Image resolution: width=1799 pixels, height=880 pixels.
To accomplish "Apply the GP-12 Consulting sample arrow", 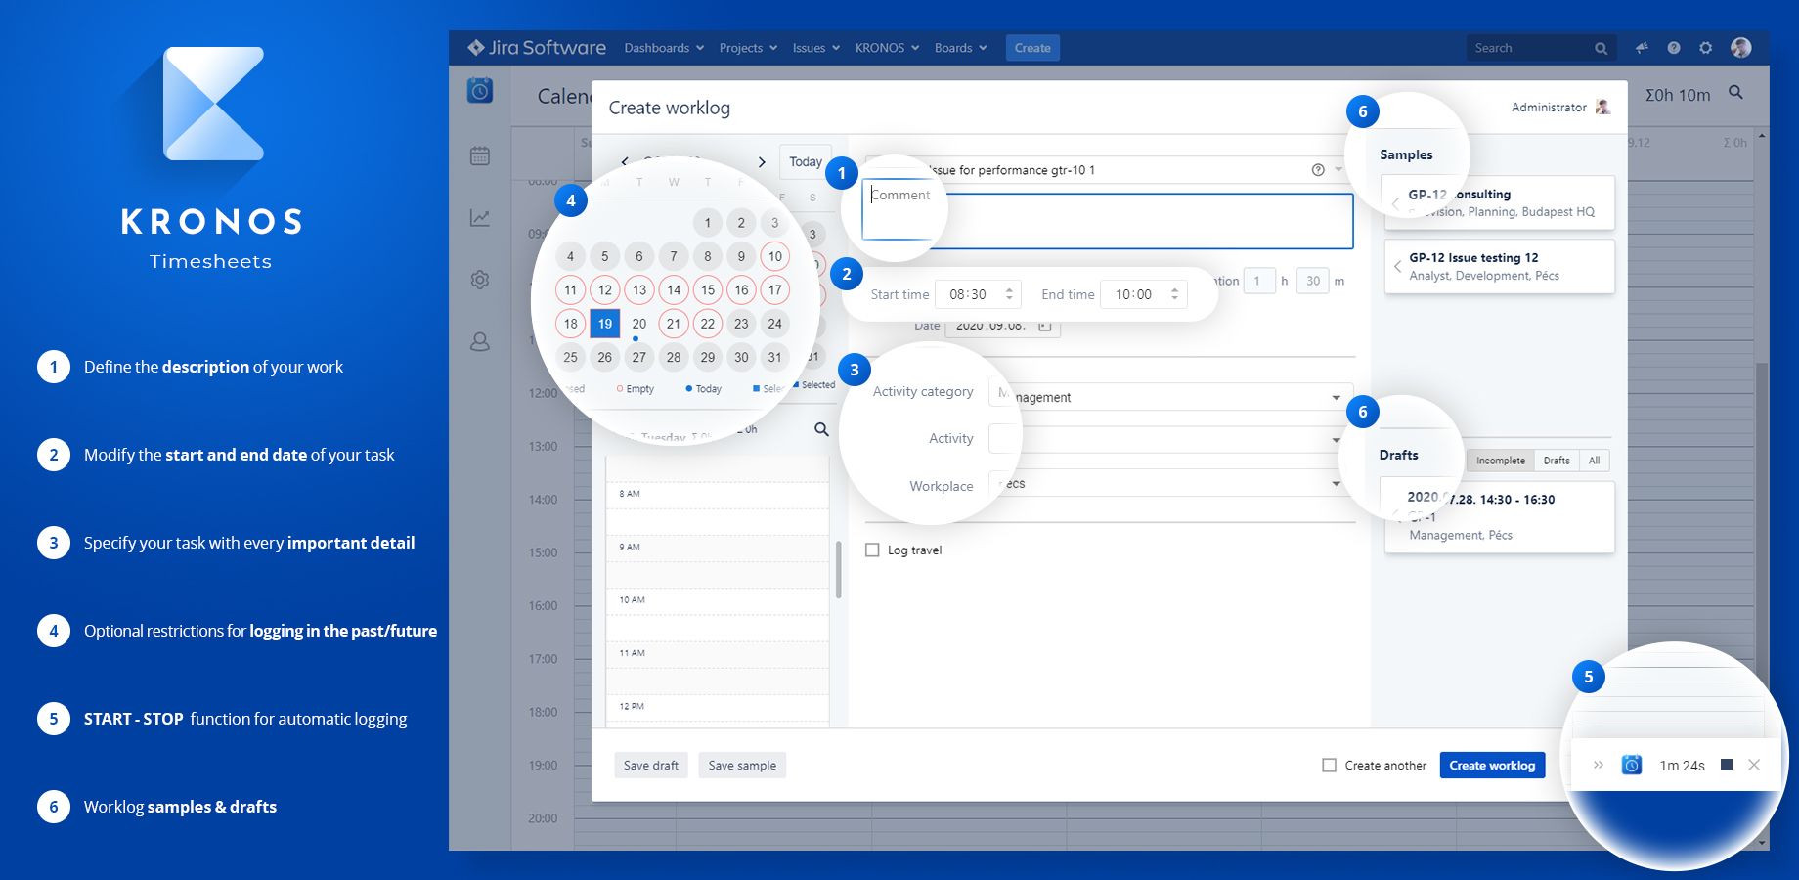I will click(1395, 203).
